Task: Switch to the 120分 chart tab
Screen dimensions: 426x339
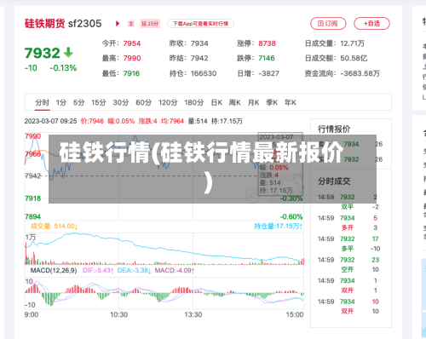Action: [x=168, y=102]
